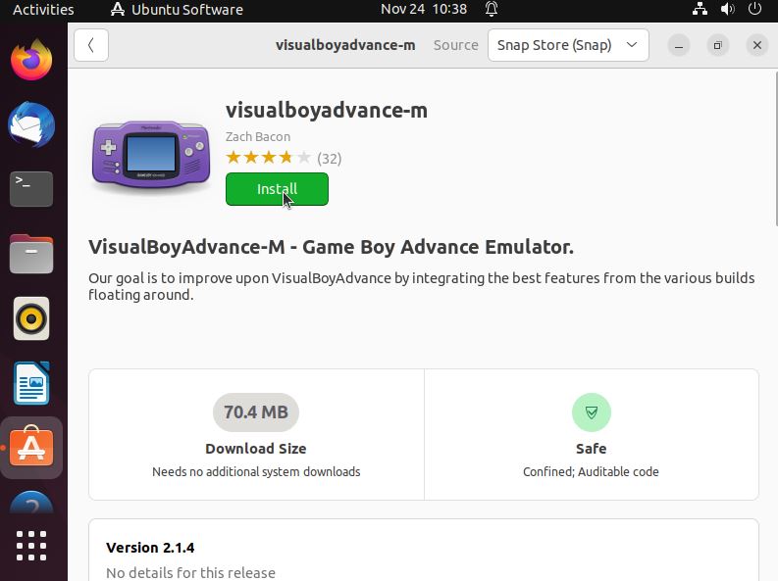Open Version 2.1.4 release details
778x581 pixels.
point(424,551)
